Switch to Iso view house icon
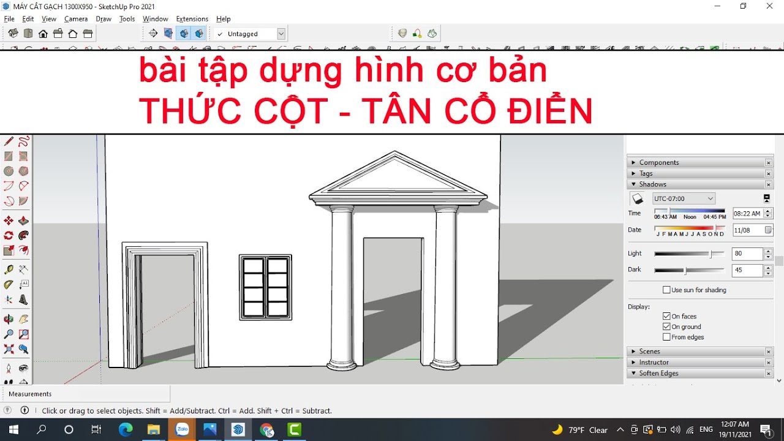Screen dimensions: 784x441 click(x=12, y=34)
